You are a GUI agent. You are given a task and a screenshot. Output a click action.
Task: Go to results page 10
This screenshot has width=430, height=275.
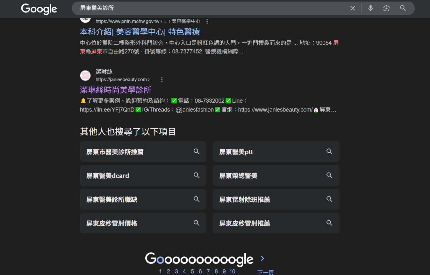click(x=232, y=272)
